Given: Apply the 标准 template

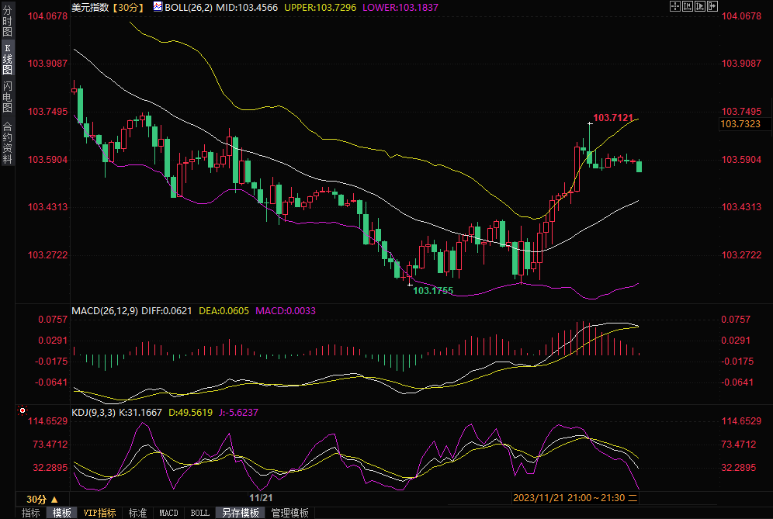Looking at the screenshot, I should pyautogui.click(x=137, y=513).
